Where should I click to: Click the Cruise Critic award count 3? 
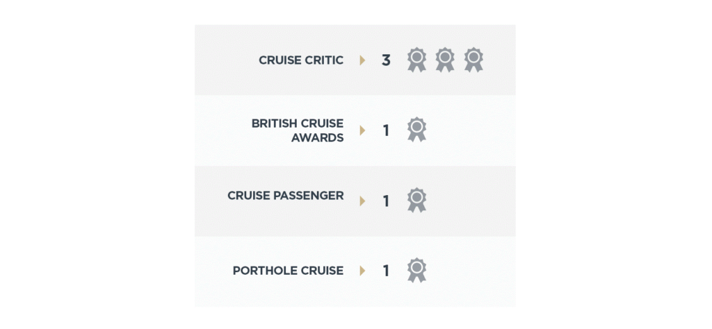pyautogui.click(x=386, y=60)
